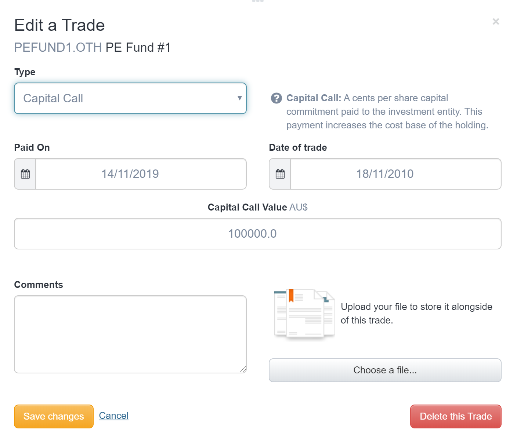The height and width of the screenshot is (446, 517).
Task: Click the Paid On date field
Action: tap(141, 174)
